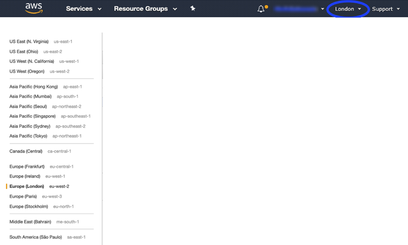Click the eu-central-1 region code

click(x=61, y=167)
